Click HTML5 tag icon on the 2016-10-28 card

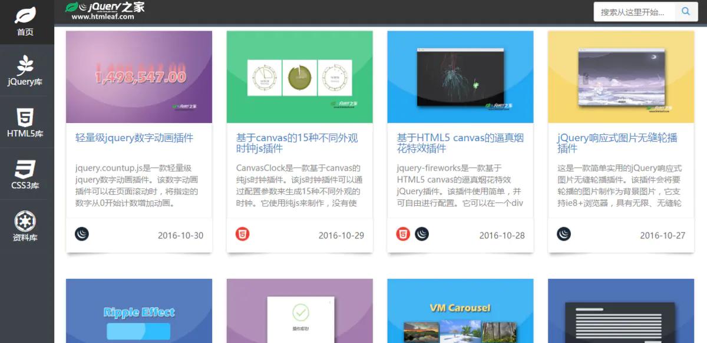pyautogui.click(x=403, y=234)
